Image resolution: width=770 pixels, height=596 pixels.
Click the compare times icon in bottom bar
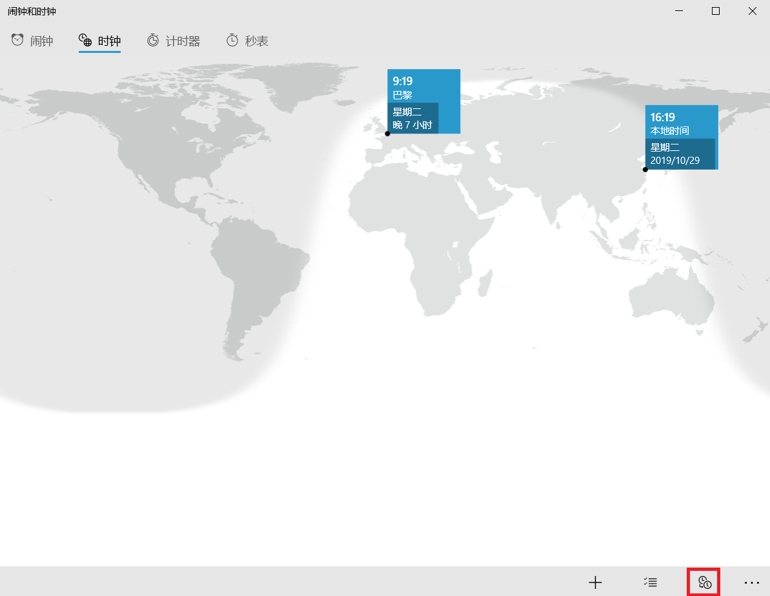pos(704,582)
